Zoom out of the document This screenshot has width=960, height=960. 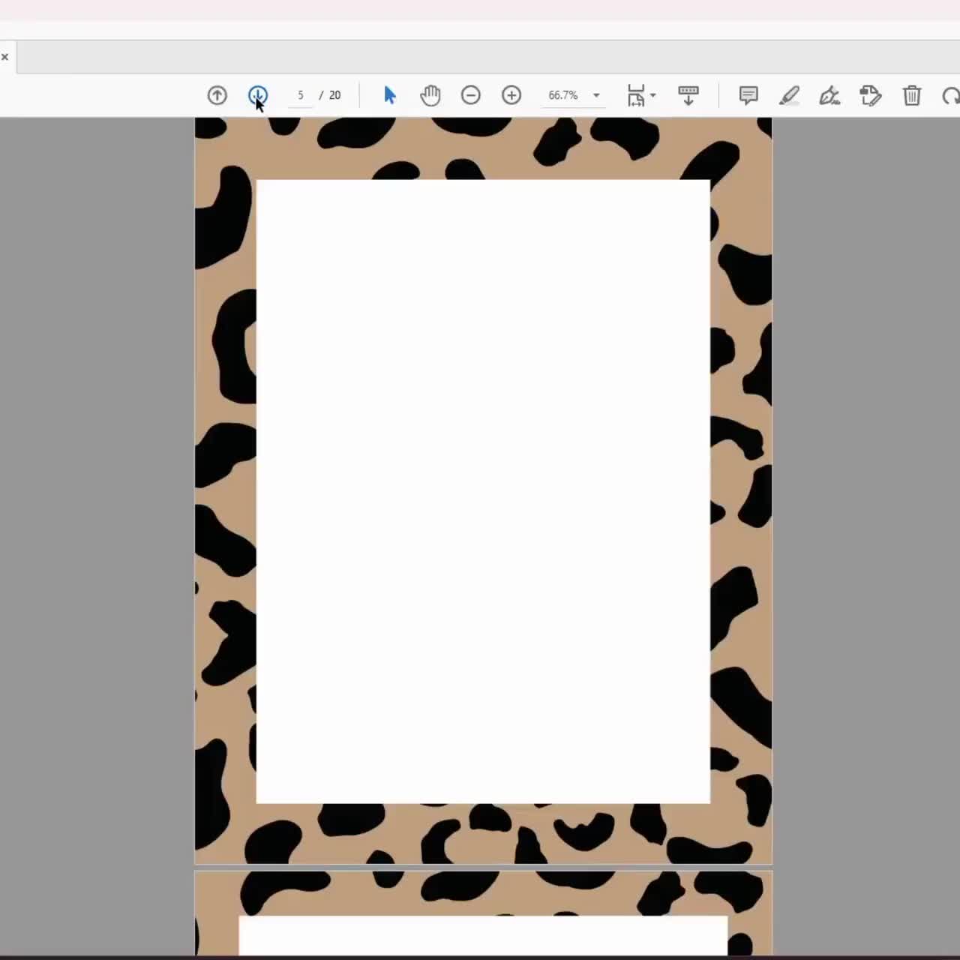471,95
